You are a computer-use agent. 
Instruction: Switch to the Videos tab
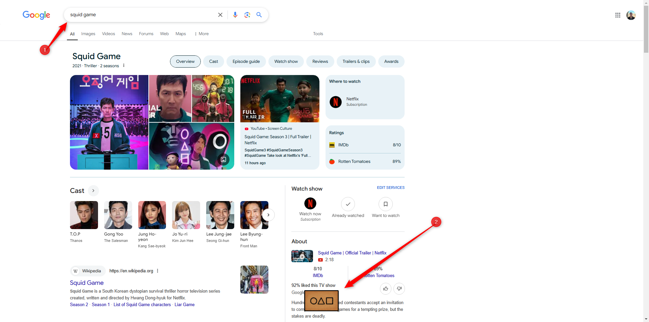[x=109, y=34]
